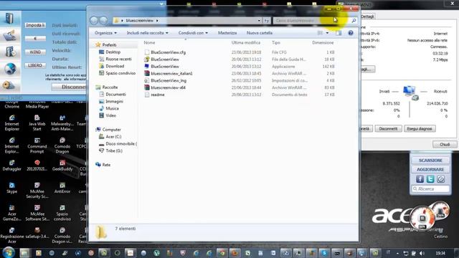Click the Explorer forward navigation button
The image size is (459, 258).
[103, 21]
